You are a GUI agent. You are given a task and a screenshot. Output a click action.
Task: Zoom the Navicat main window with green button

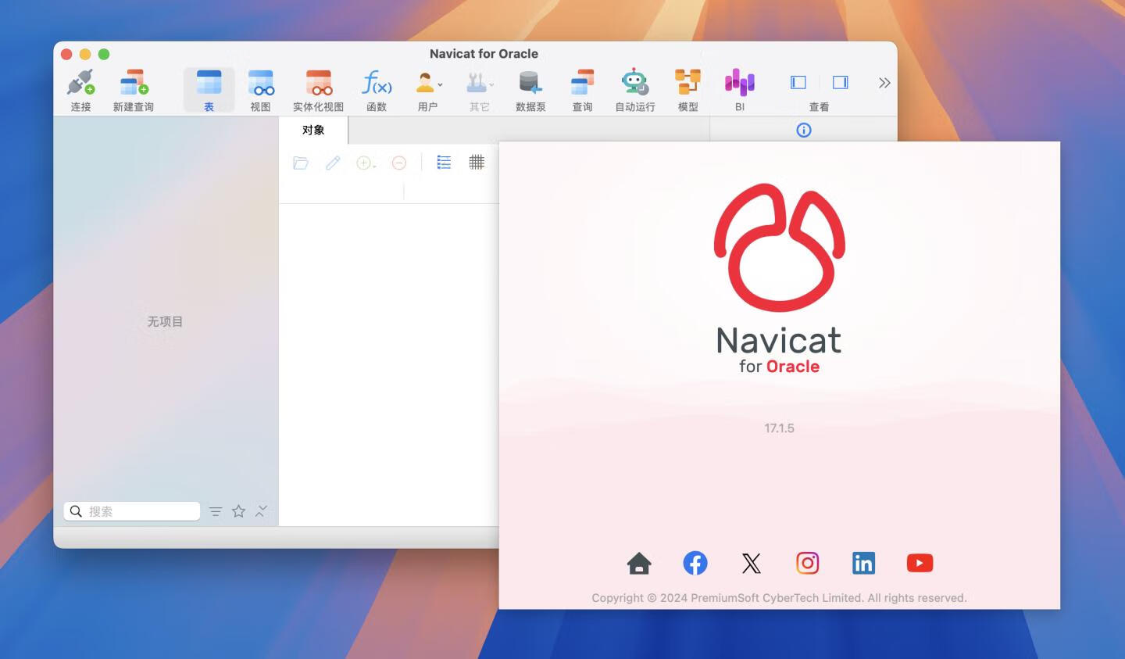(104, 54)
